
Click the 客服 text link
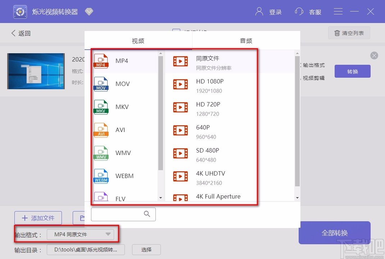pos(315,12)
